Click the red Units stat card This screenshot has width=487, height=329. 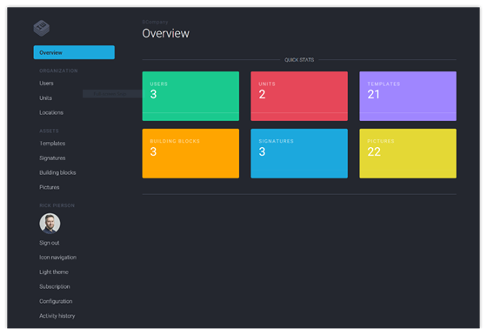coord(299,96)
